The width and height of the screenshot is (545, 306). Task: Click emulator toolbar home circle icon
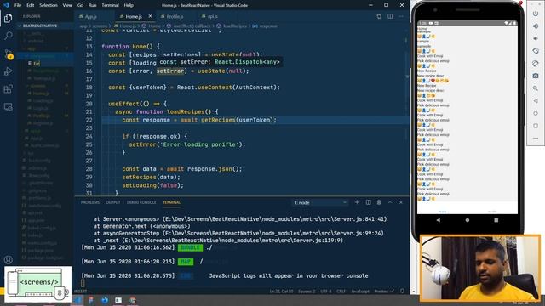point(536,113)
